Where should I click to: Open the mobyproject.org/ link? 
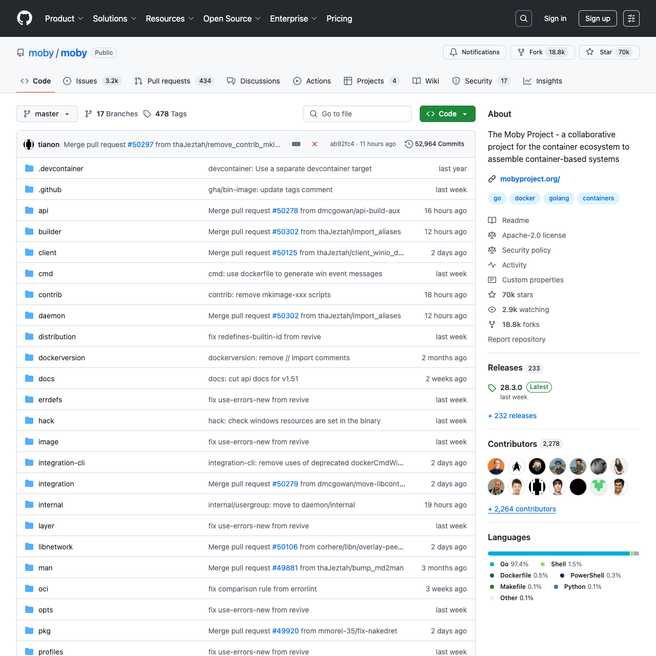(530, 179)
